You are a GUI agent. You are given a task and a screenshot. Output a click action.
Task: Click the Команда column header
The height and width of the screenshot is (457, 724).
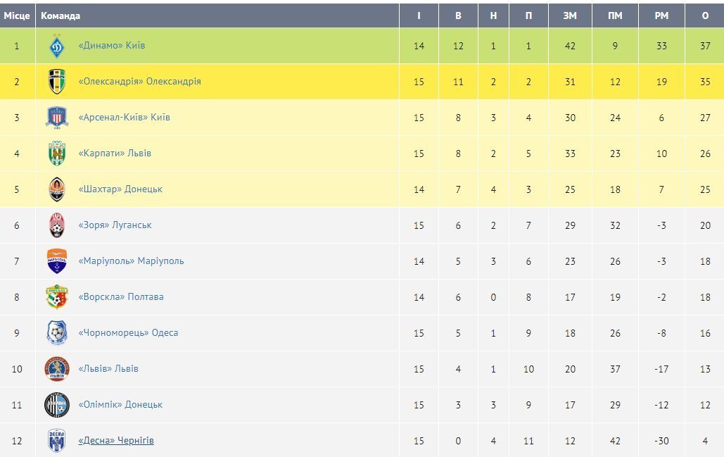(x=61, y=15)
